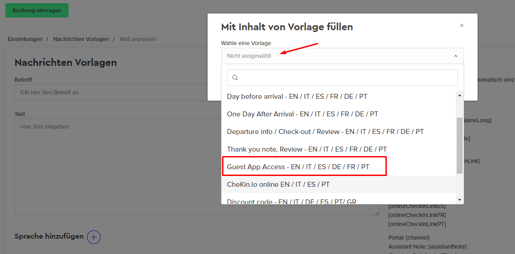Image resolution: width=515 pixels, height=254 pixels.
Task: Toggle the dropdown chevron arrow
Action: pos(455,56)
